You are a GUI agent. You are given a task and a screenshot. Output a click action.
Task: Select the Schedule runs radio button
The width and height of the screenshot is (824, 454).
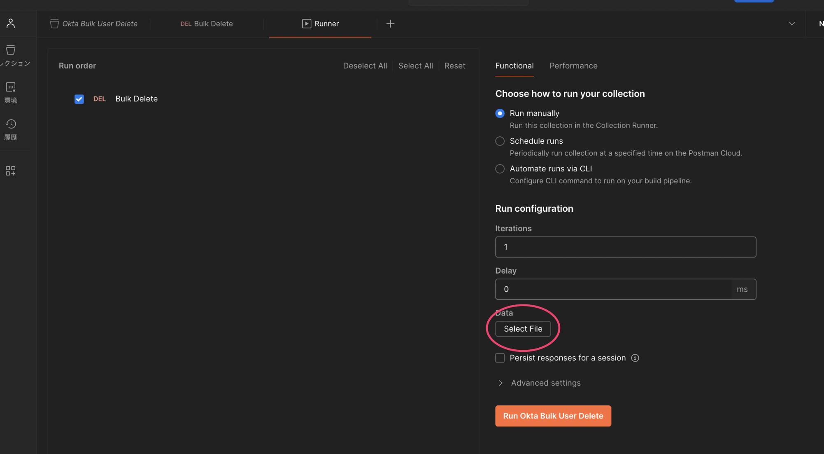tap(500, 141)
